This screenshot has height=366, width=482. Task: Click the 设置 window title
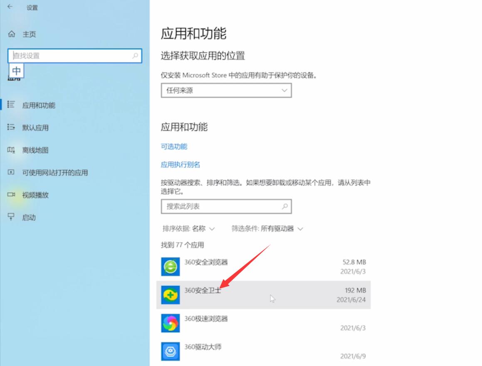[32, 7]
